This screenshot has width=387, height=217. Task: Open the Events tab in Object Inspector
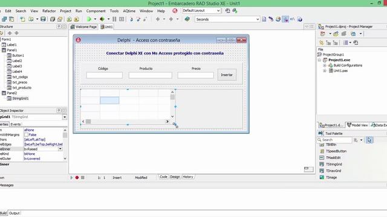[x=16, y=124]
